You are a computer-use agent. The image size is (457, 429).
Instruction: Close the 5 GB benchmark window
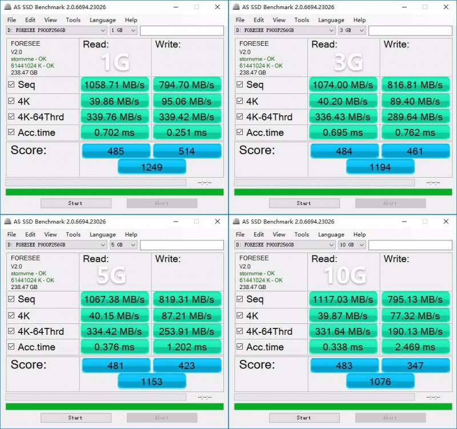coord(217,222)
